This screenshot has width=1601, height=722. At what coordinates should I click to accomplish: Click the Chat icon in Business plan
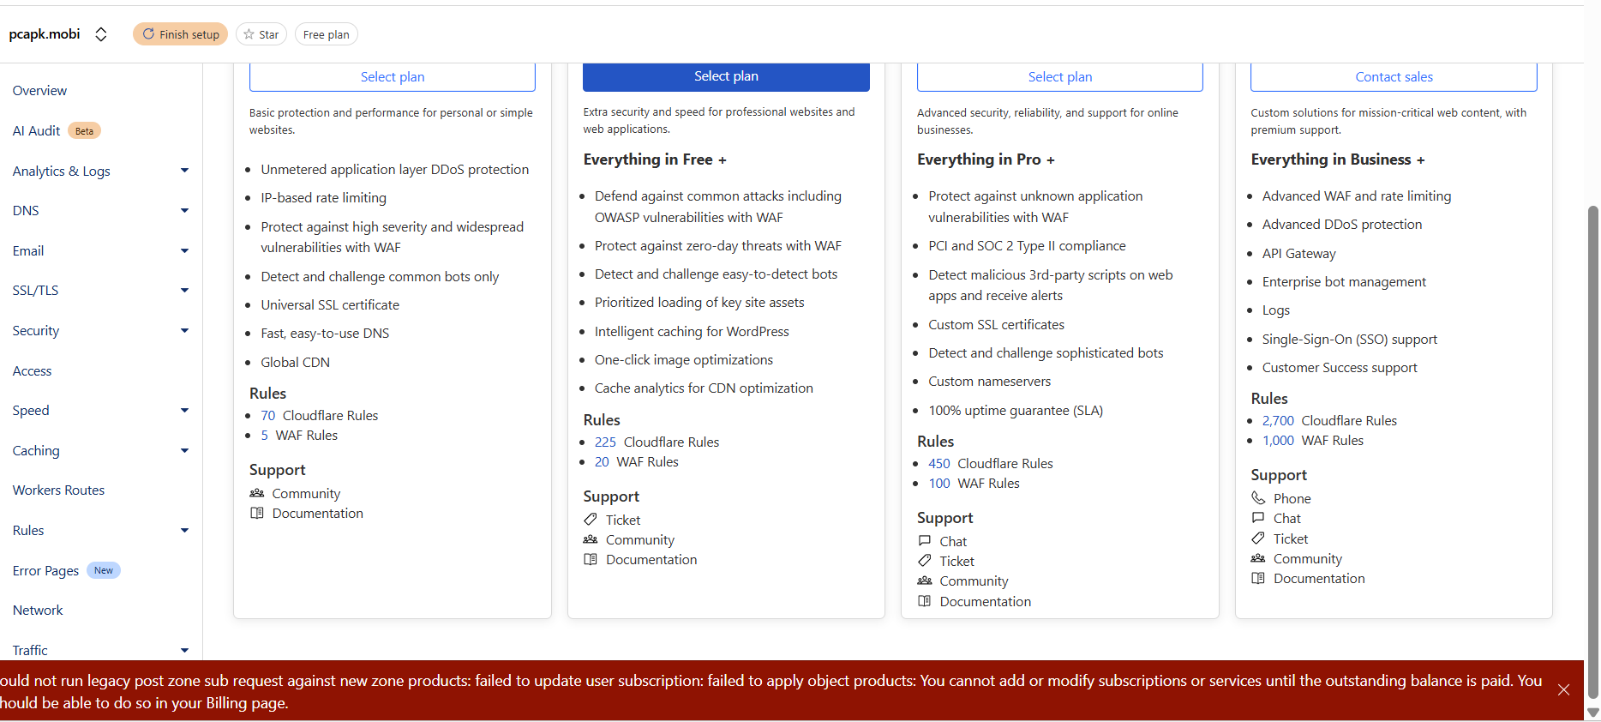click(925, 541)
